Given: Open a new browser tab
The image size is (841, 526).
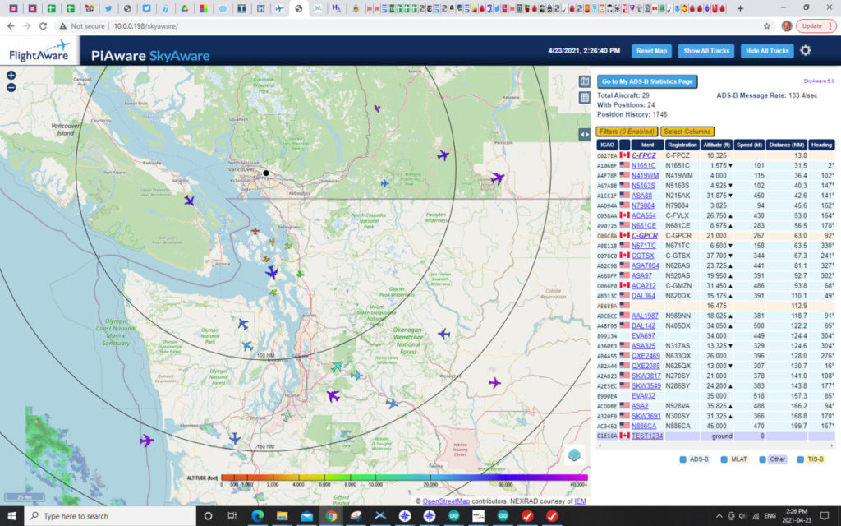Looking at the screenshot, I should click(x=740, y=8).
